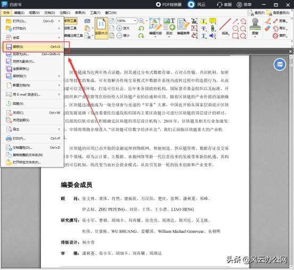Click the 查找(F) find button
The height and width of the screenshot is (270, 294).
point(256,13)
